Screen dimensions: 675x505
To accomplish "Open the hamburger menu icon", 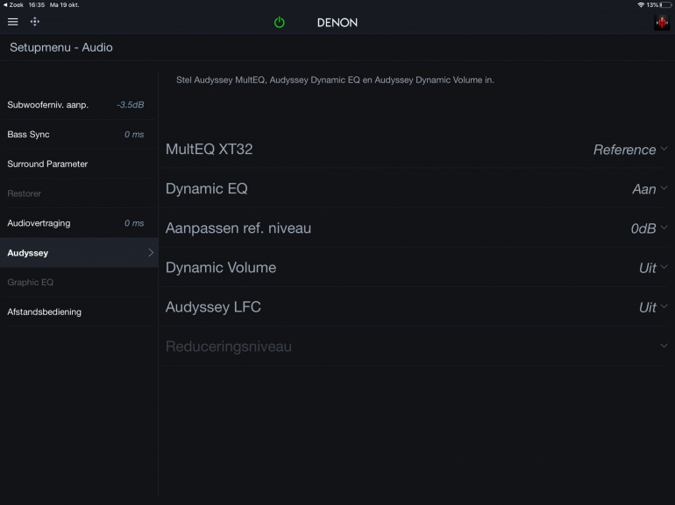I will [x=12, y=22].
